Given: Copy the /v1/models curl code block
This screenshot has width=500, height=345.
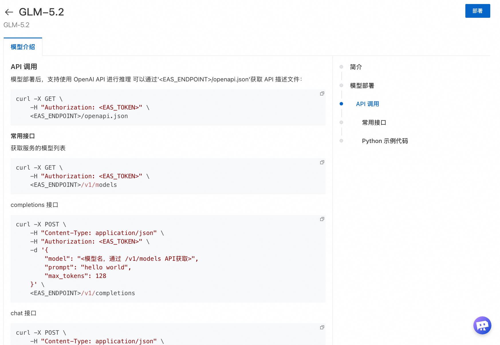Looking at the screenshot, I should click(322, 162).
